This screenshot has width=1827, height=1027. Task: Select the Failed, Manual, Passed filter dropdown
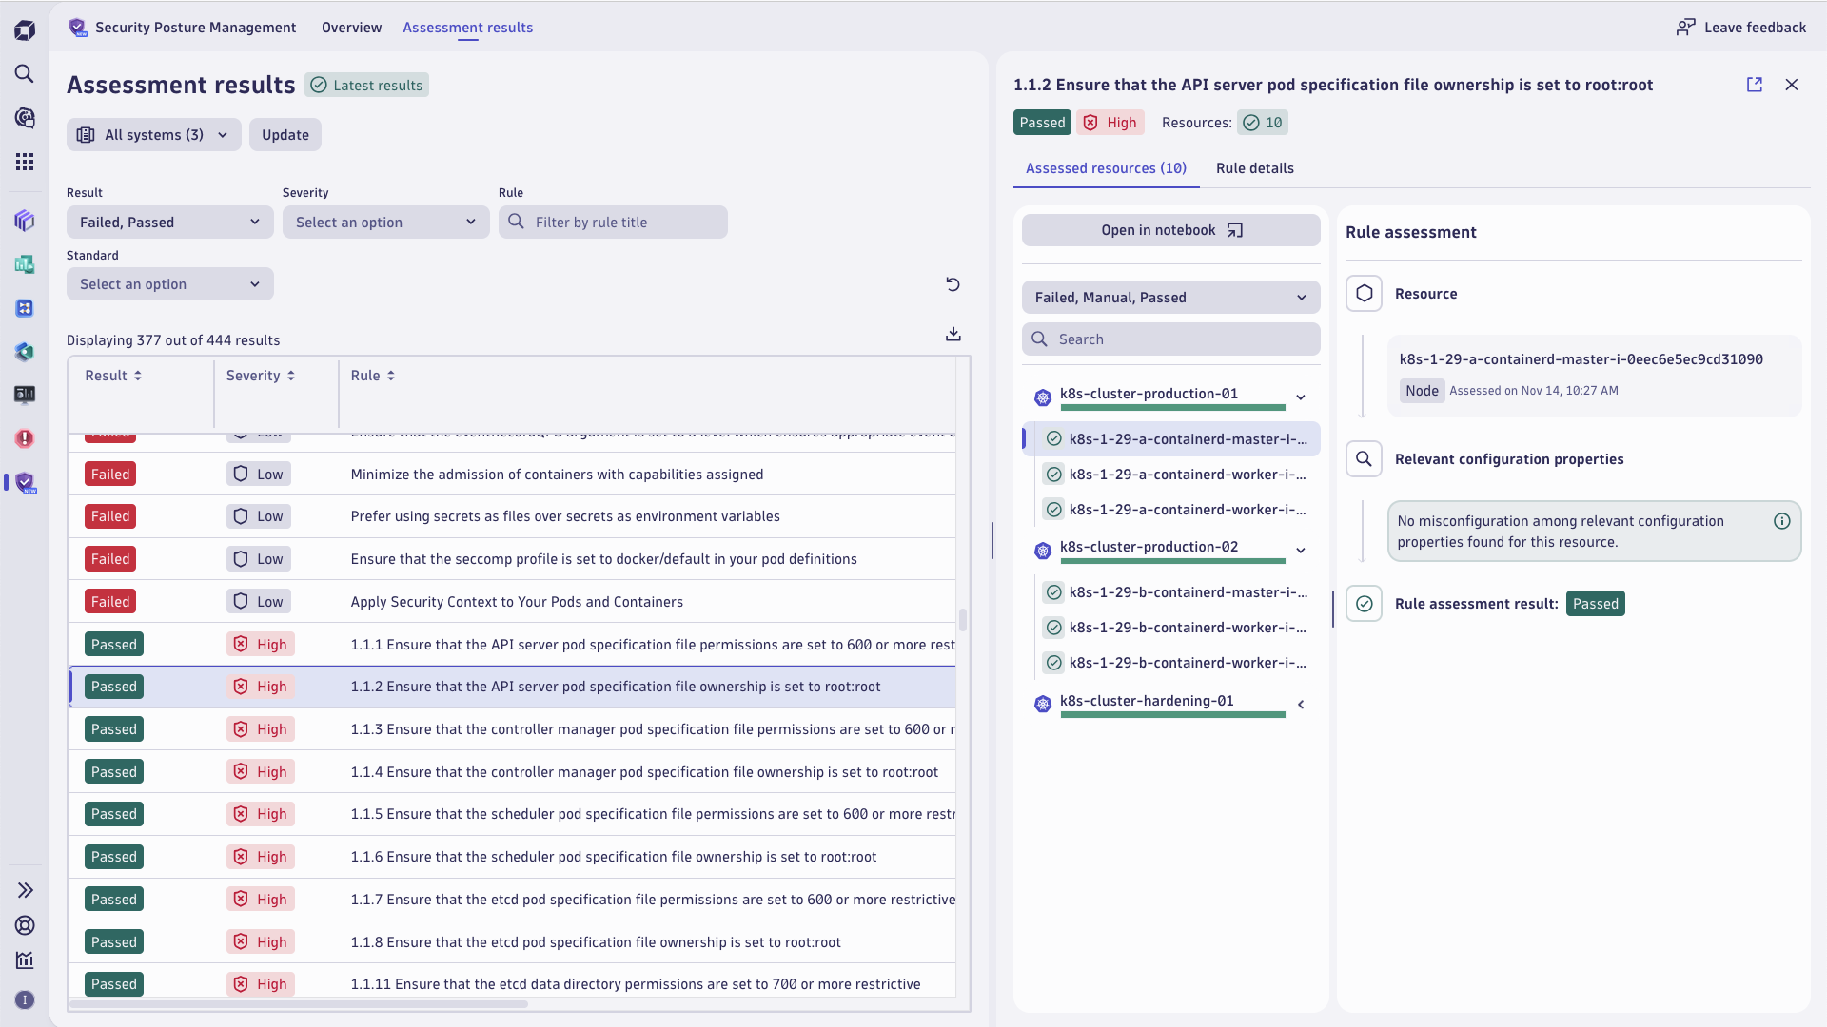[1169, 298]
